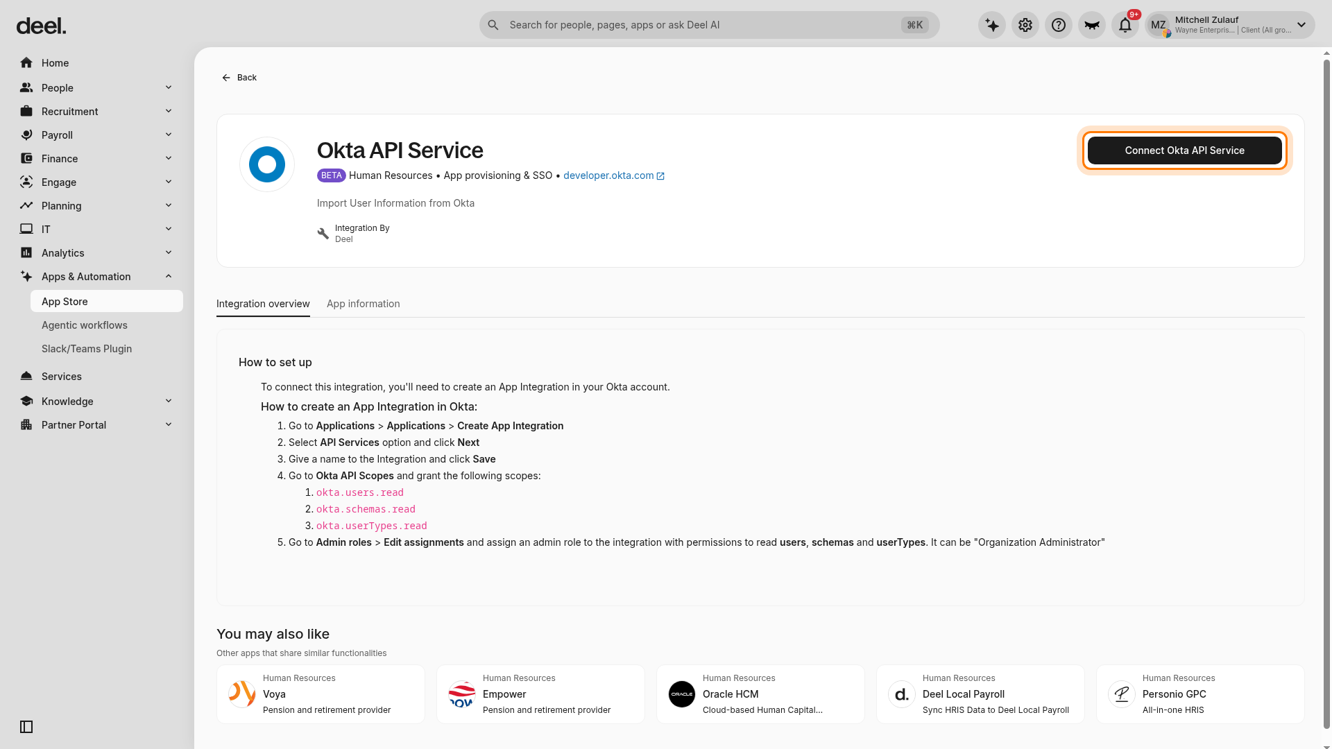Go to Home in sidebar
Image resolution: width=1332 pixels, height=749 pixels.
coord(97,63)
